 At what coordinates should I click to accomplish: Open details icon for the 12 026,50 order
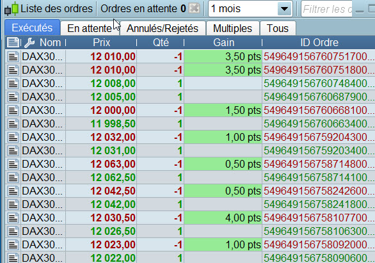[x=13, y=231]
